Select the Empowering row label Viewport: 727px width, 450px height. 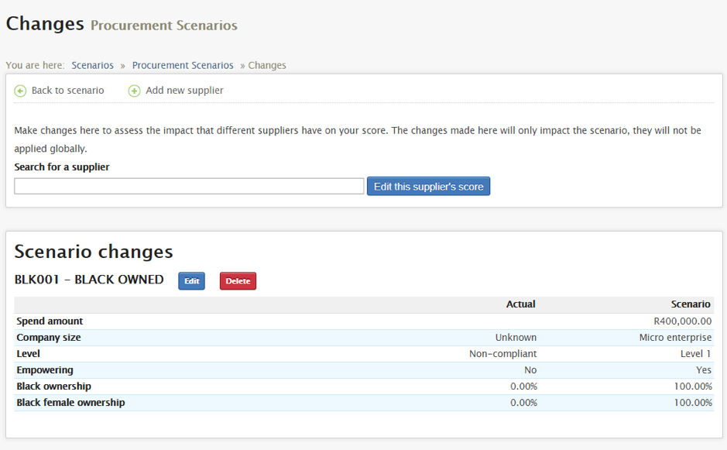tap(45, 370)
